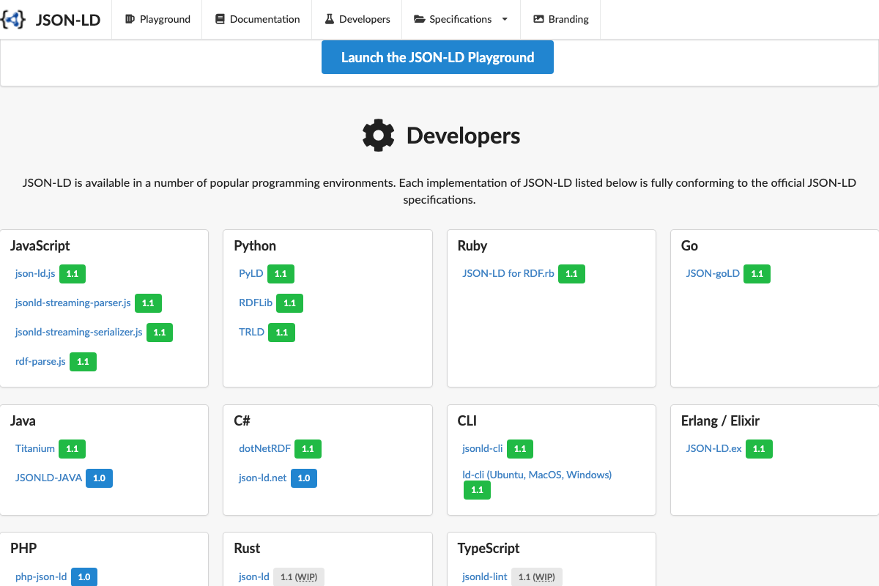Image resolution: width=879 pixels, height=586 pixels.
Task: Click the JavaScript card heading
Action: [x=40, y=245]
